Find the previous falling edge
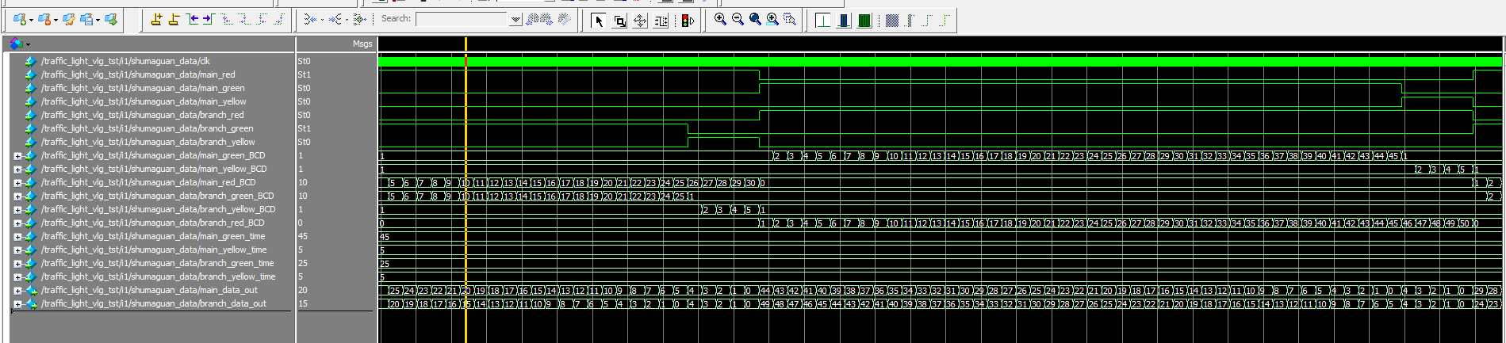Viewport: 1506px width, 343px height. pyautogui.click(x=228, y=19)
